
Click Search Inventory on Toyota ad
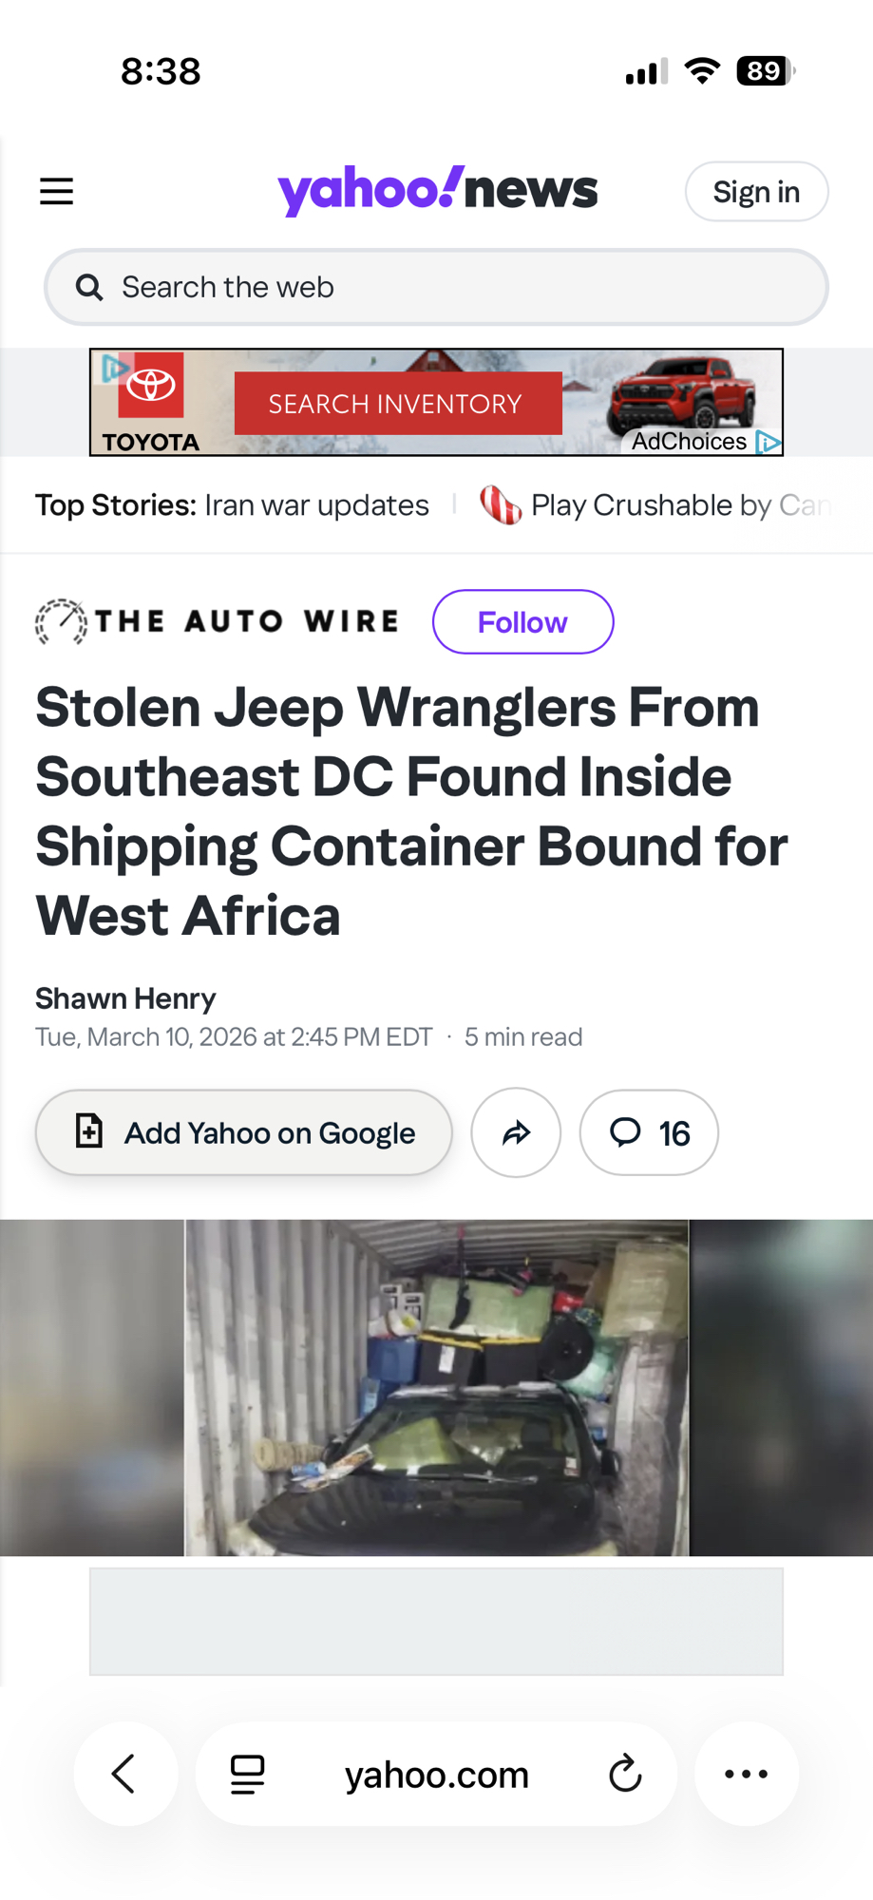(398, 404)
